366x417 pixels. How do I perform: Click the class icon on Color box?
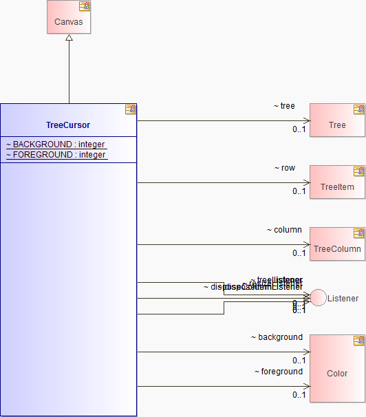point(359,341)
